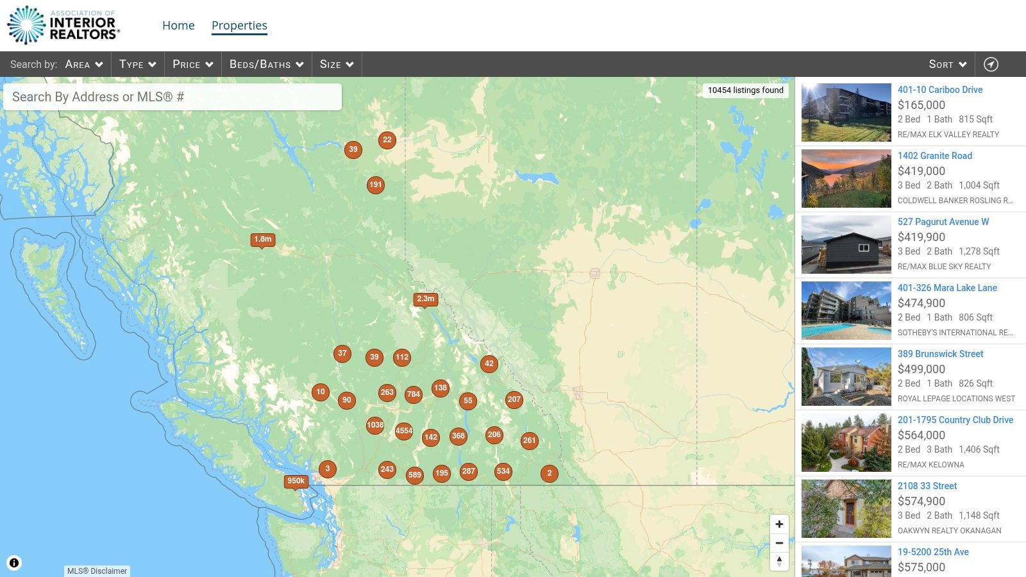1026x577 pixels.
Task: Click the MLS® Disclaimer button
Action: point(97,571)
